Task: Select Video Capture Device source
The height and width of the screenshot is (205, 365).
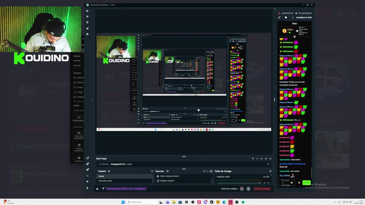Action: tap(184, 176)
